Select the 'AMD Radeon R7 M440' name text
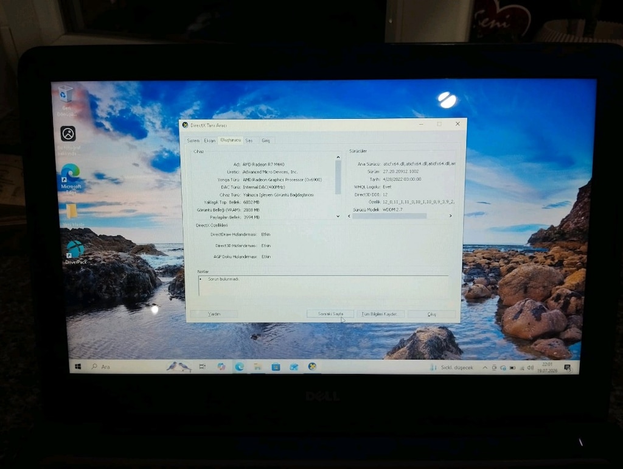This screenshot has width=623, height=469. [x=263, y=164]
